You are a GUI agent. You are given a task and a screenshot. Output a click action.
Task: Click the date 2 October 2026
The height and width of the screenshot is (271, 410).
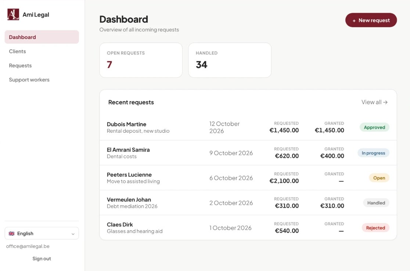231,203
